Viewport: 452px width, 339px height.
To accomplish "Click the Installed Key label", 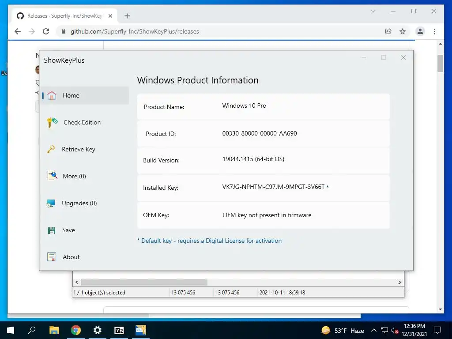I will (x=161, y=188).
